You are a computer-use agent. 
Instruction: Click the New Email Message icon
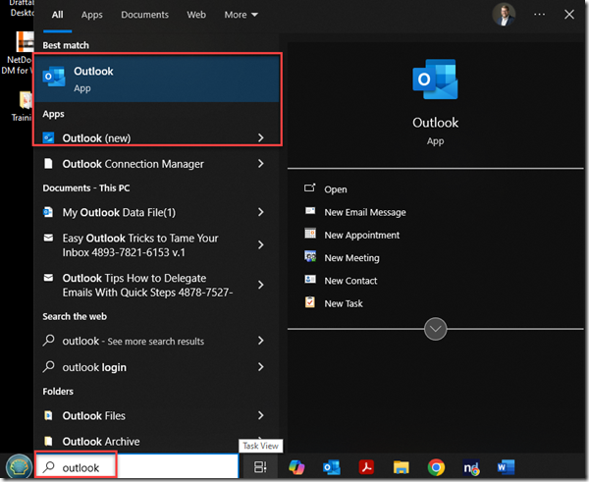pos(310,211)
